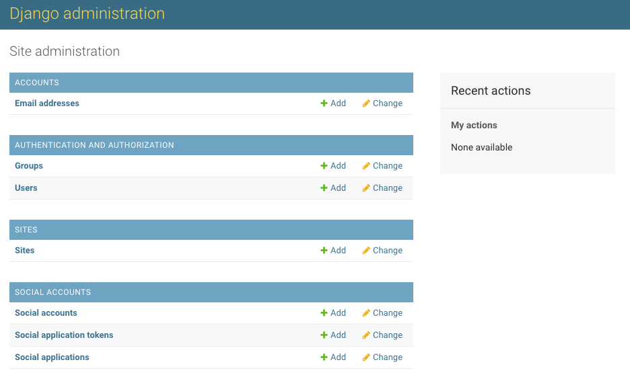The width and height of the screenshot is (630, 391).
Task: Click the plus icon in Users row
Action: coord(324,188)
